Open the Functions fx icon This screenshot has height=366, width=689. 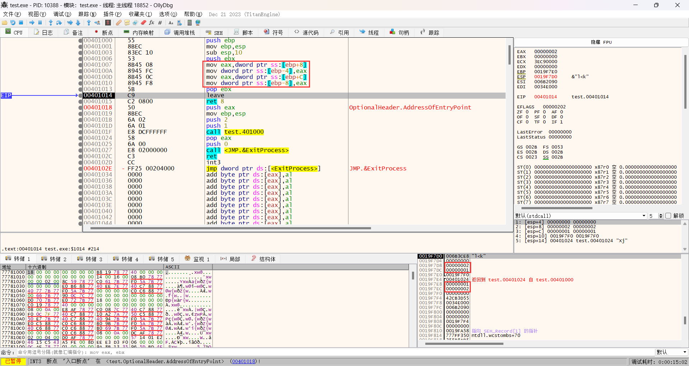(152, 23)
